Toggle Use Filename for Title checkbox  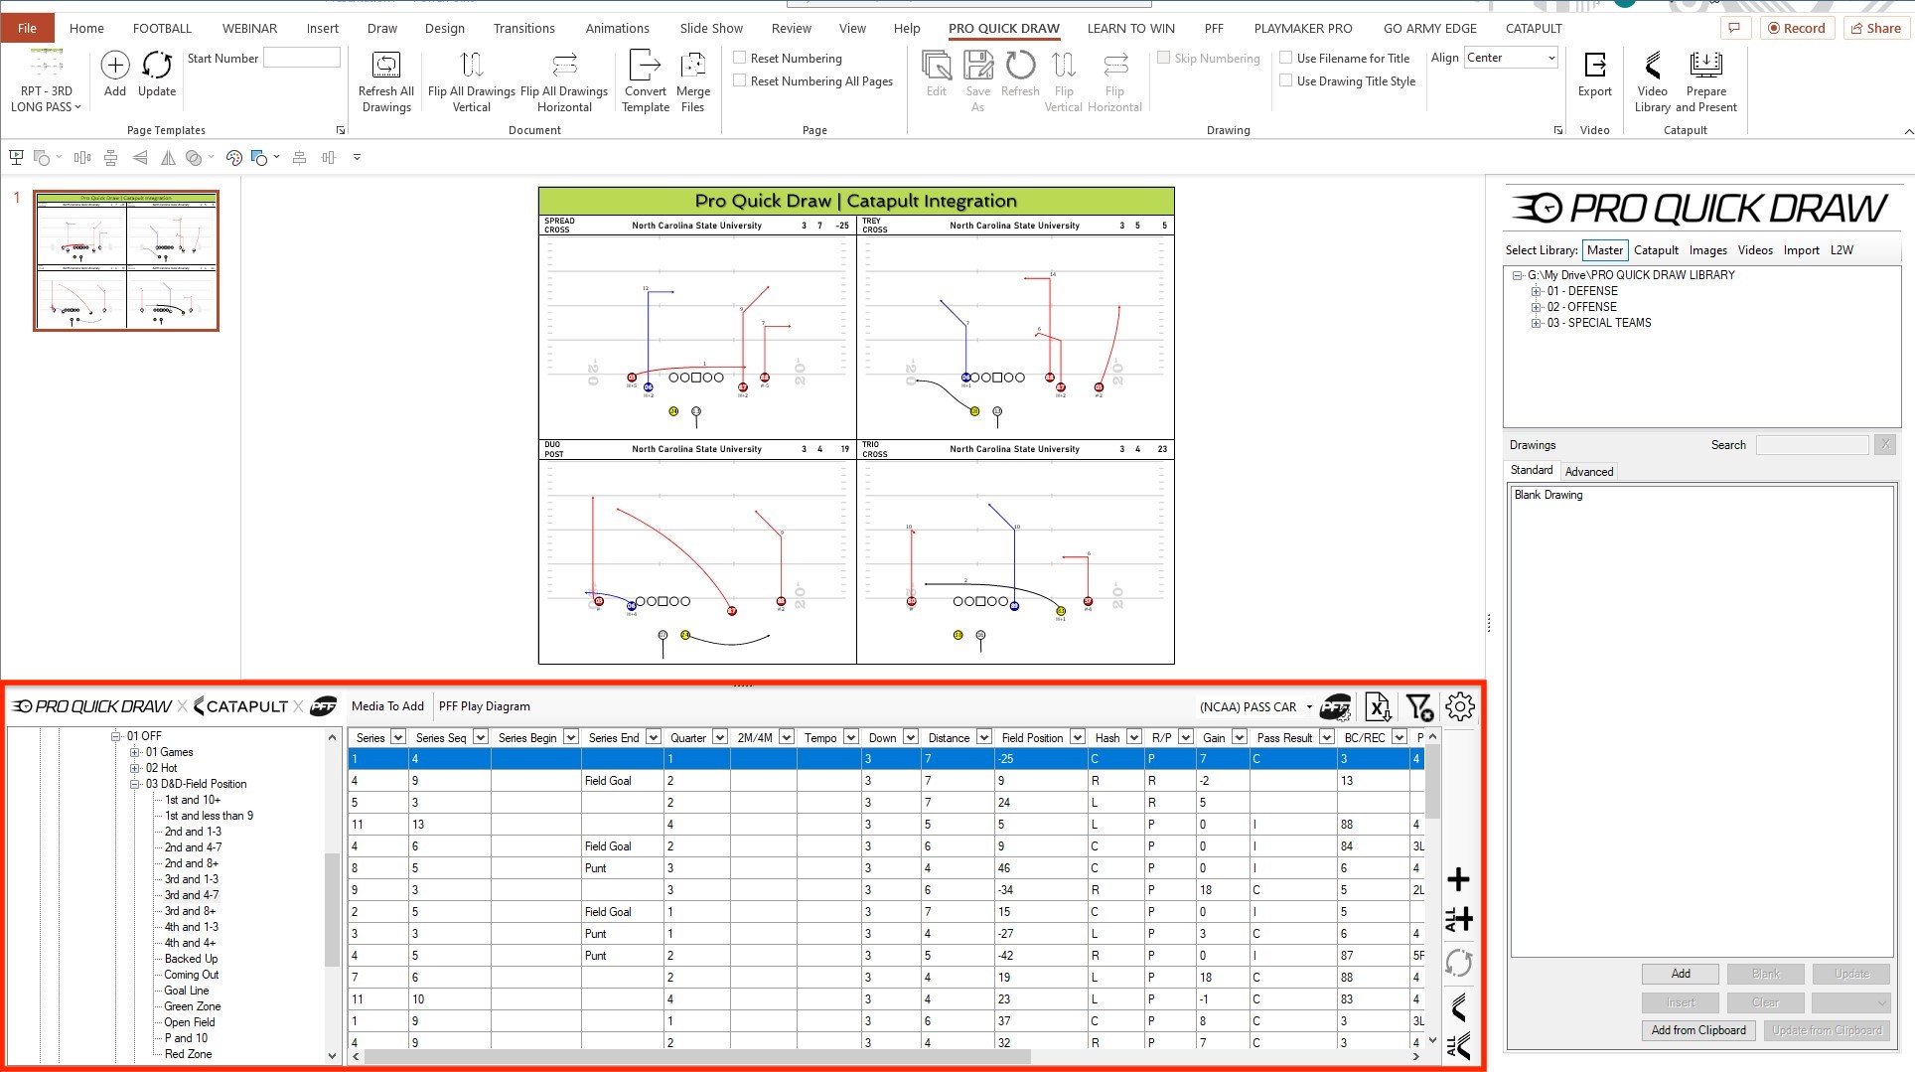[1286, 58]
